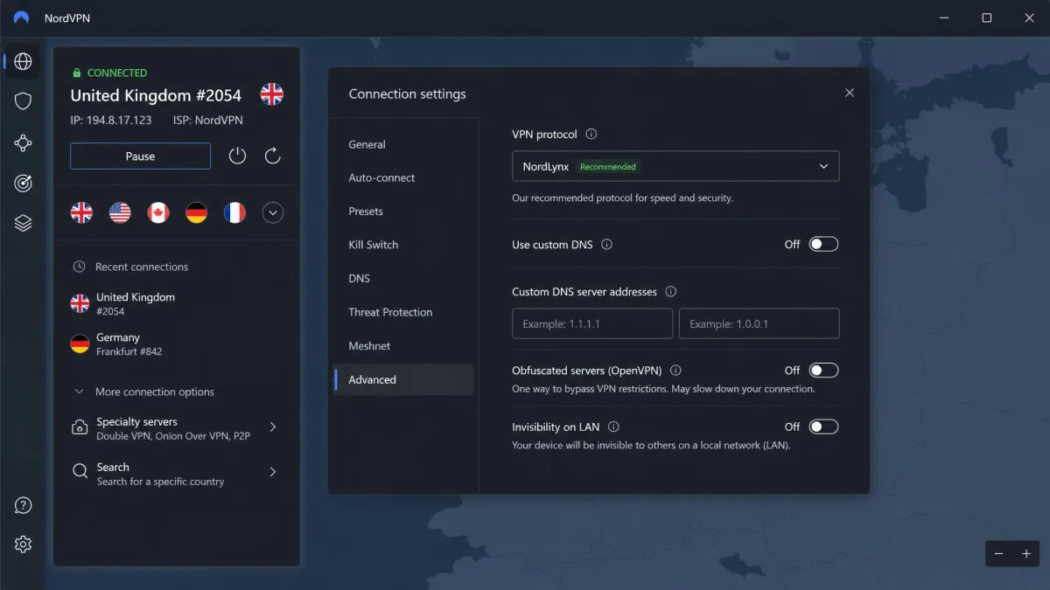Viewport: 1050px width, 590px height.
Task: Click the power disconnect icon
Action: click(237, 156)
